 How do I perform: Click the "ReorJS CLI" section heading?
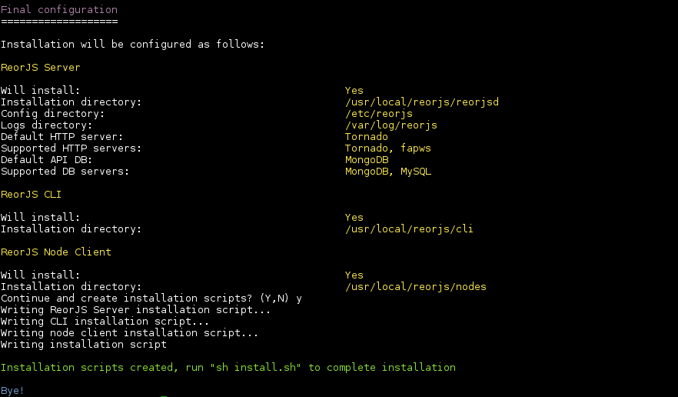[32, 195]
